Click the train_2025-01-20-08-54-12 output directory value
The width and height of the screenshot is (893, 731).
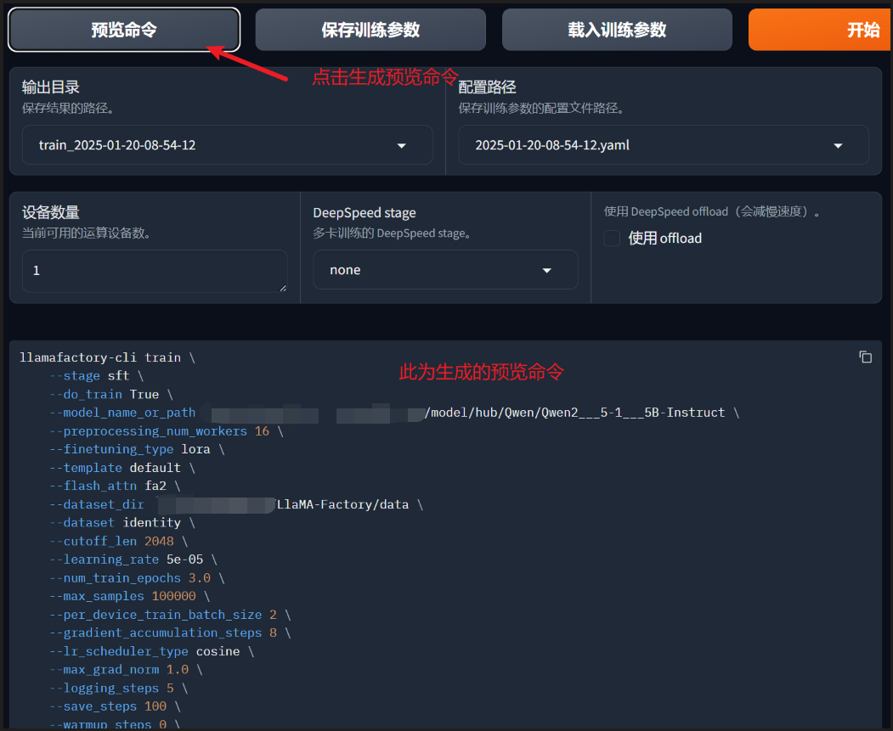coord(117,145)
